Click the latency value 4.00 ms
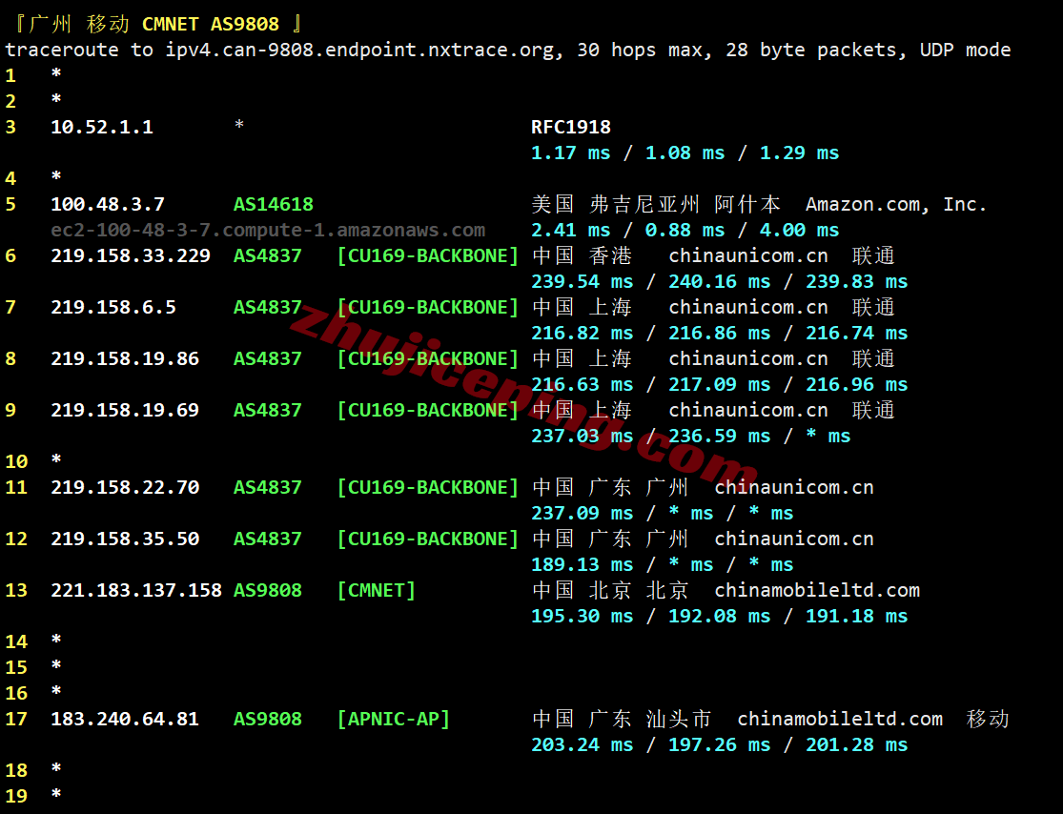This screenshot has height=814, width=1063. [799, 231]
